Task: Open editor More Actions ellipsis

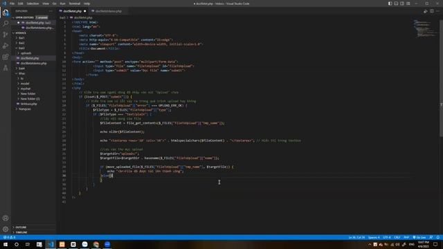Action: point(438,11)
